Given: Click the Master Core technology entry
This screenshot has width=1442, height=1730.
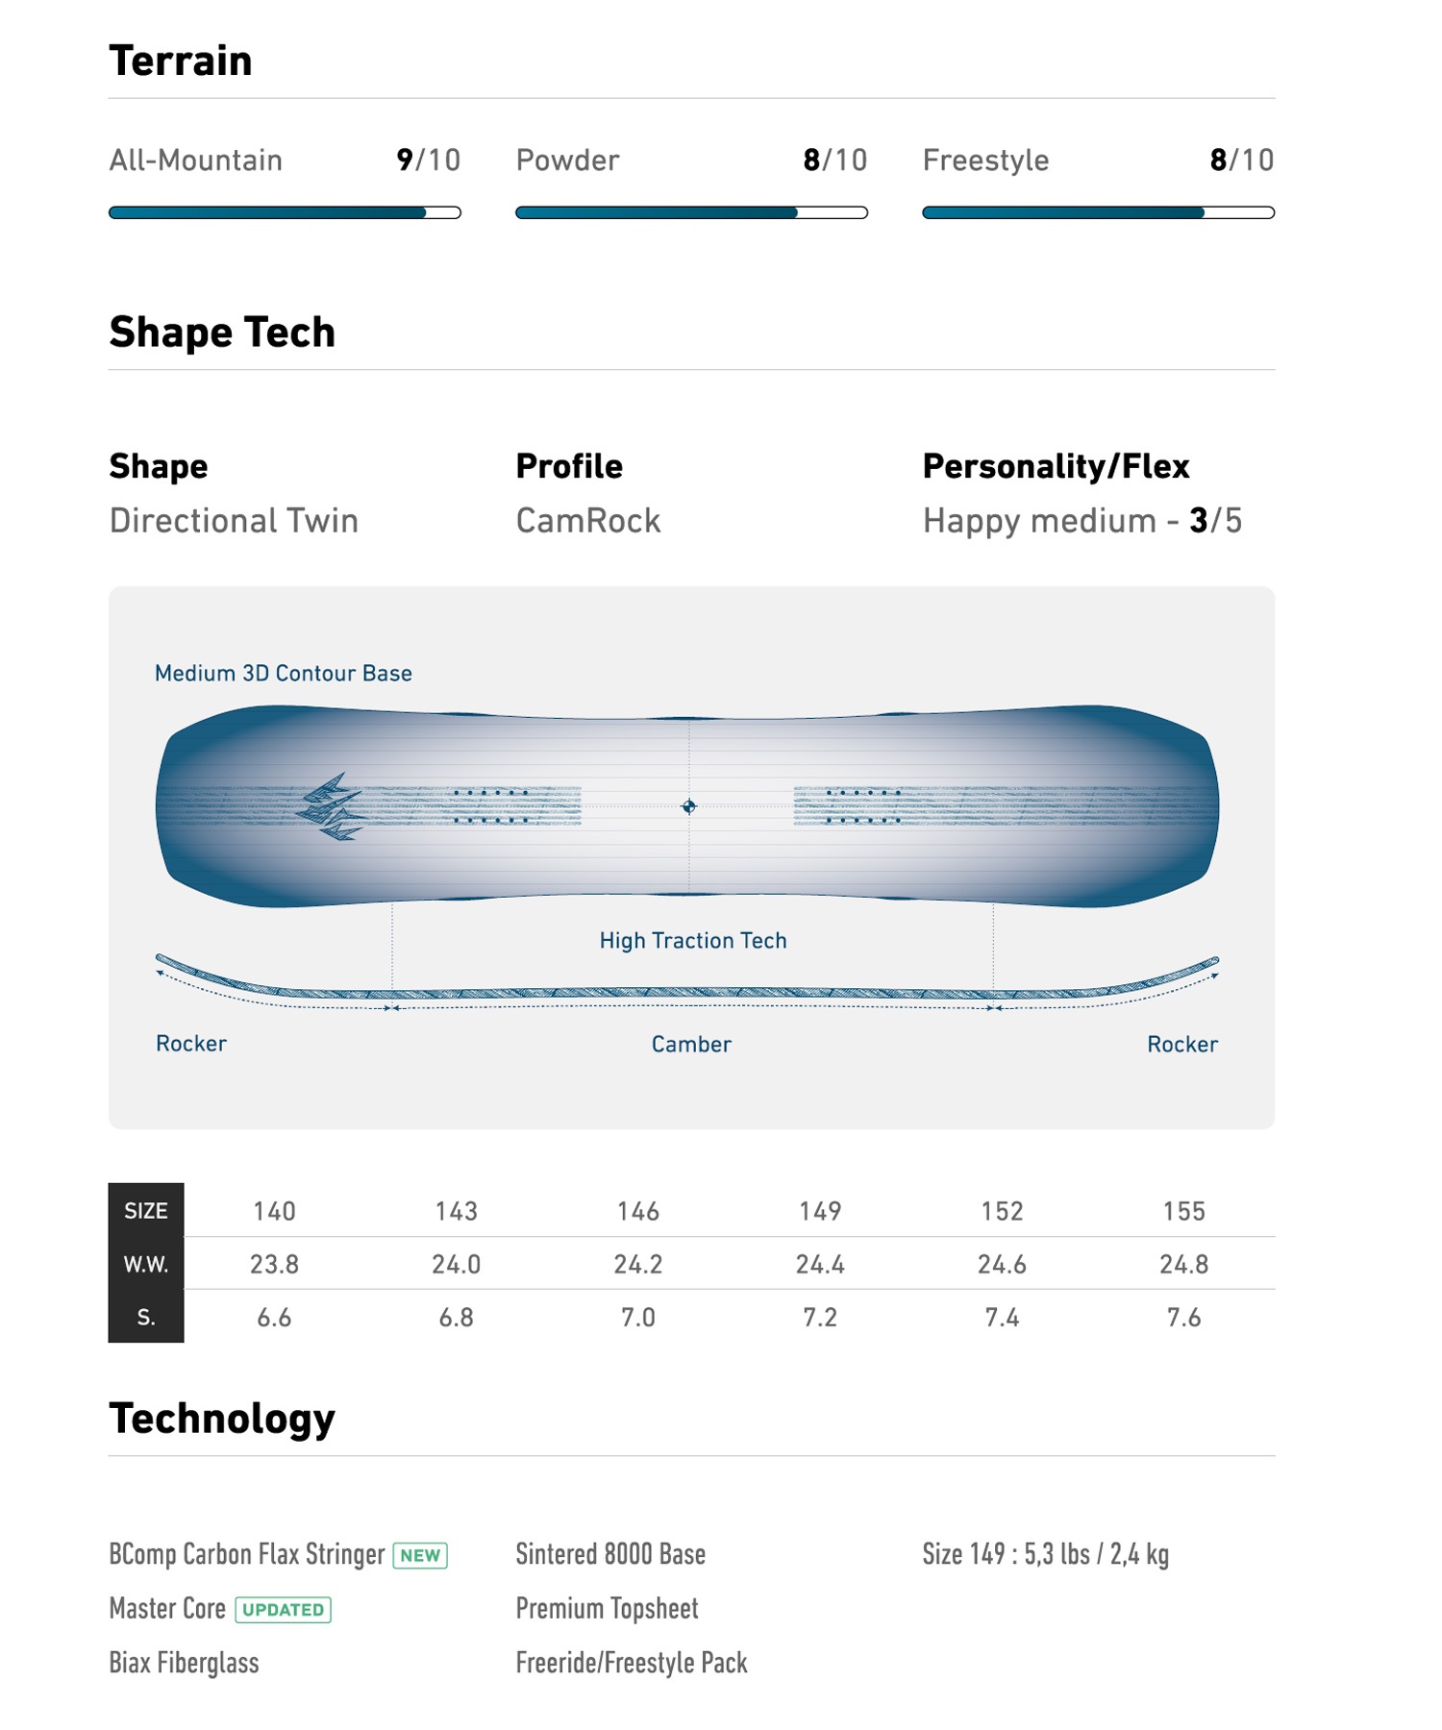Looking at the screenshot, I should [167, 1609].
